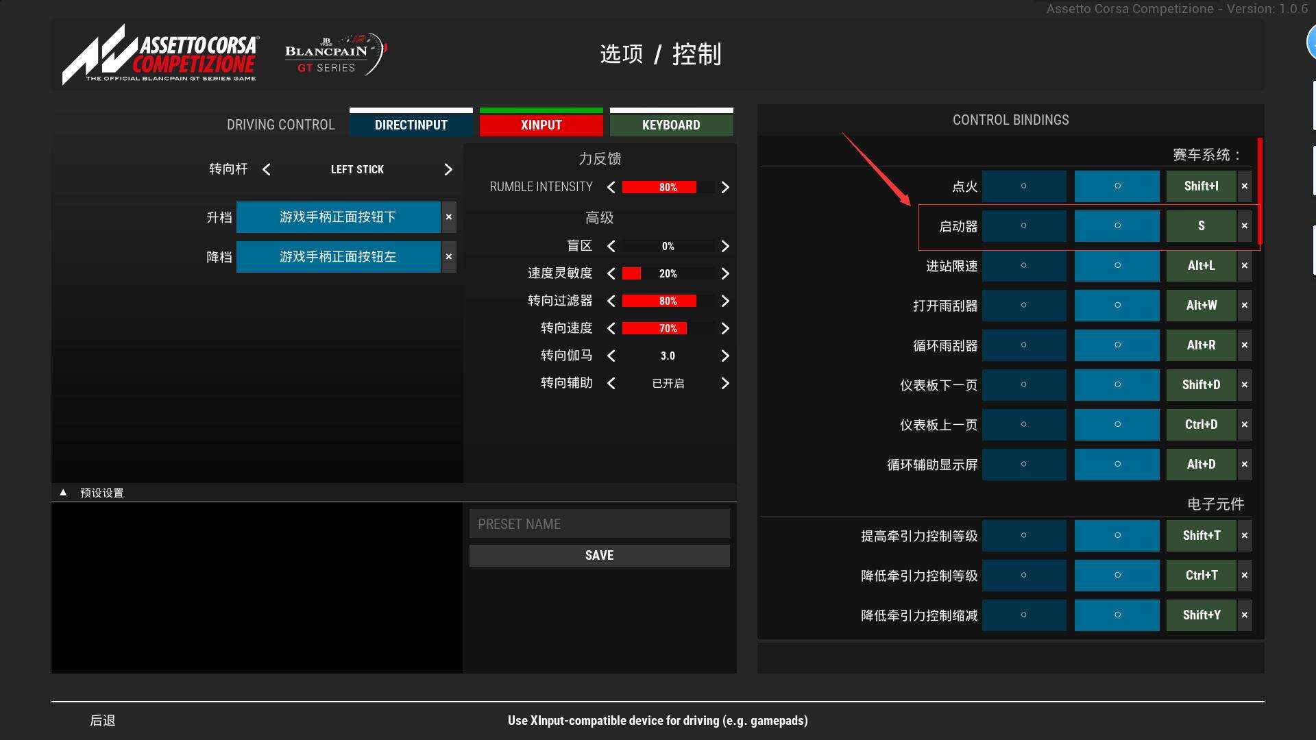Click the 速度灵敏度 20% slider bar
This screenshot has width=1316, height=740.
tap(668, 273)
